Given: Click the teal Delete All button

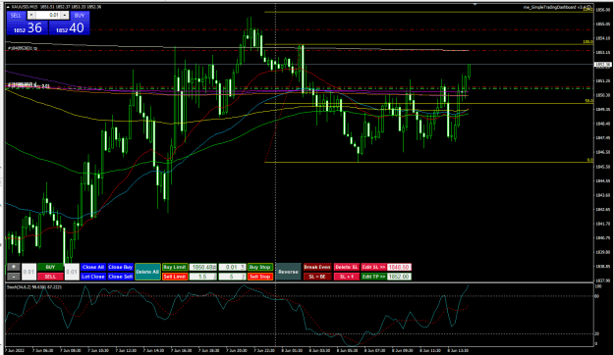Looking at the screenshot, I should (147, 272).
